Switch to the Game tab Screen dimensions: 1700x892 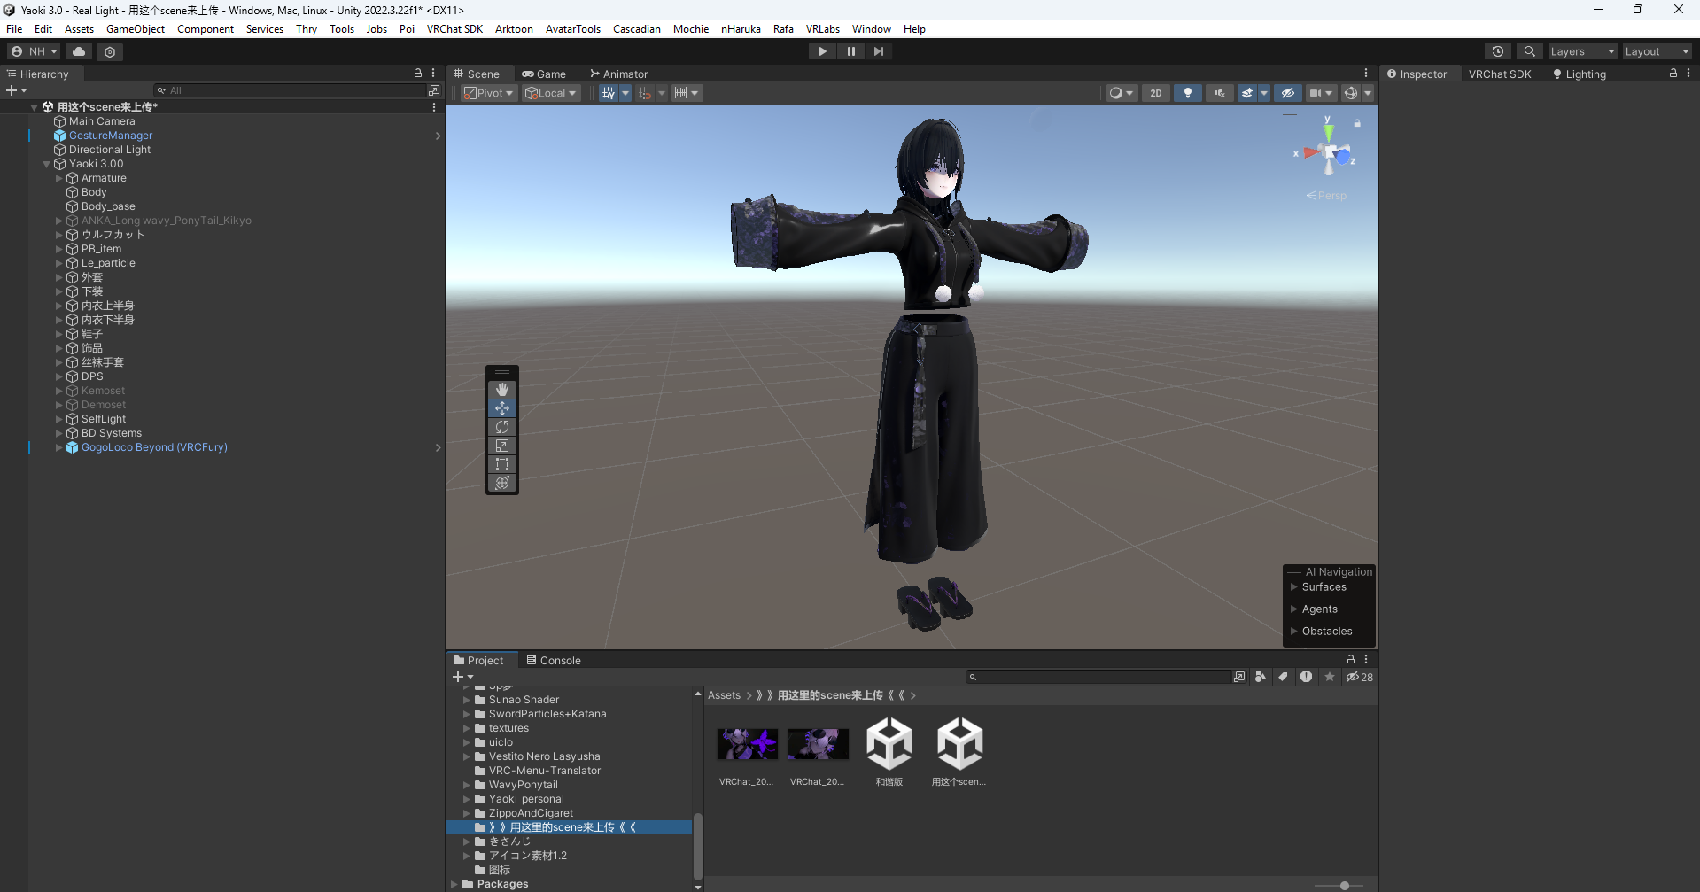[544, 74]
